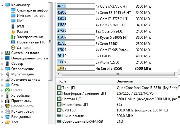Select the База данных database icon

click(7, 117)
